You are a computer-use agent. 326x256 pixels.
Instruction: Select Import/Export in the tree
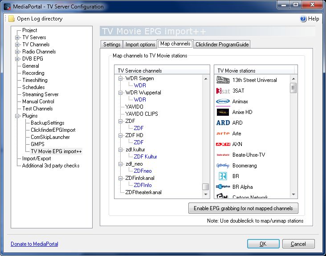(x=37, y=158)
